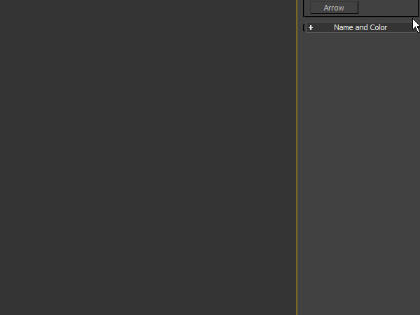Click the plus sign on Name and Color
This screenshot has height=315, width=420.
click(311, 28)
